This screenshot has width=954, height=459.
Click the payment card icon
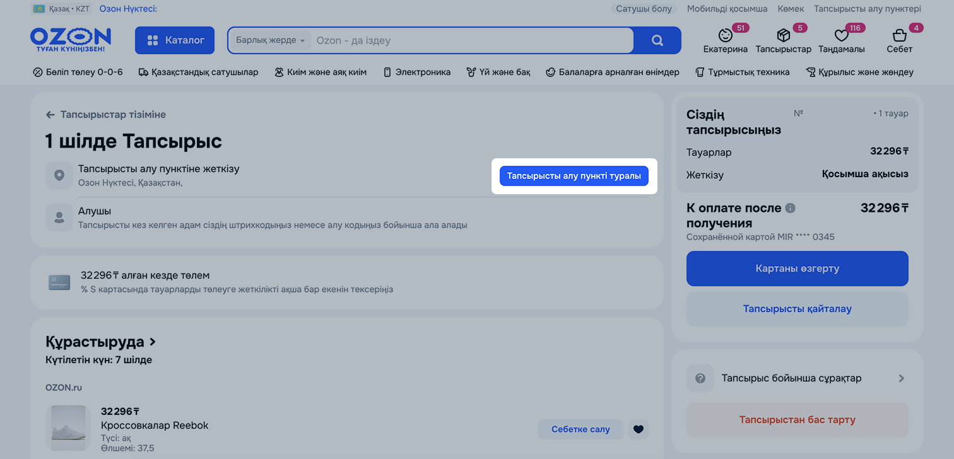[x=59, y=282]
